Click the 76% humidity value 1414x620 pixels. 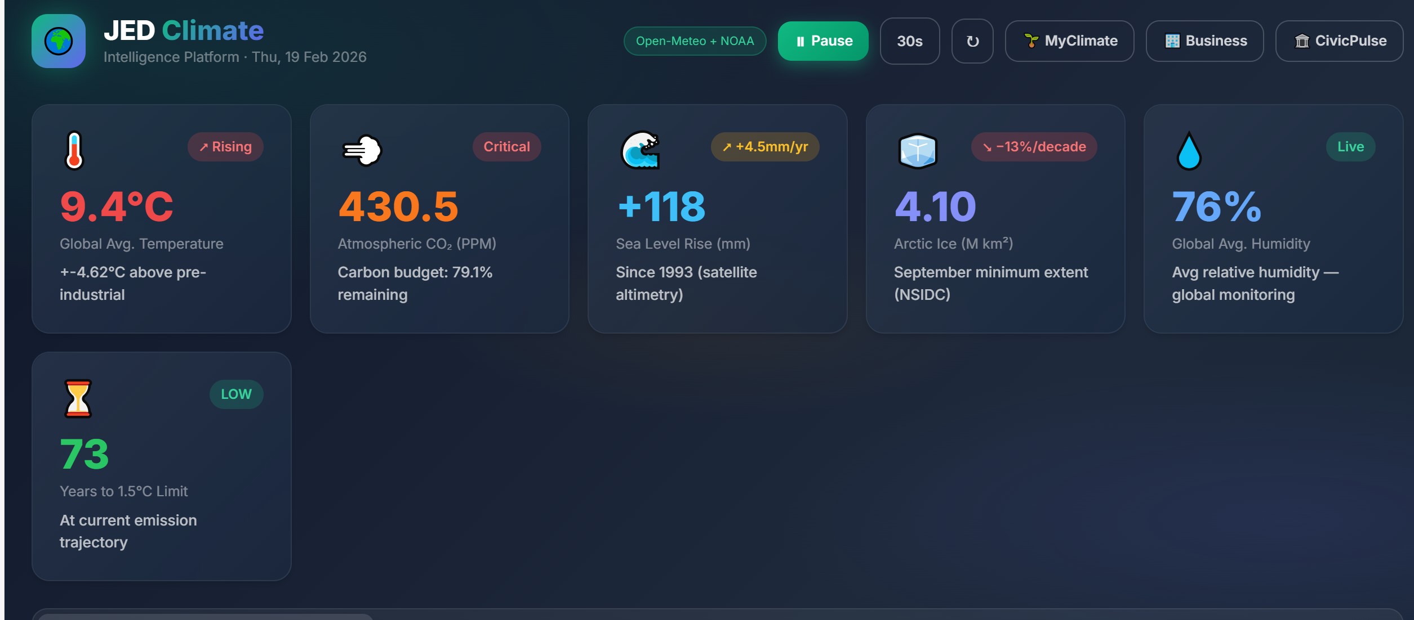1217,206
